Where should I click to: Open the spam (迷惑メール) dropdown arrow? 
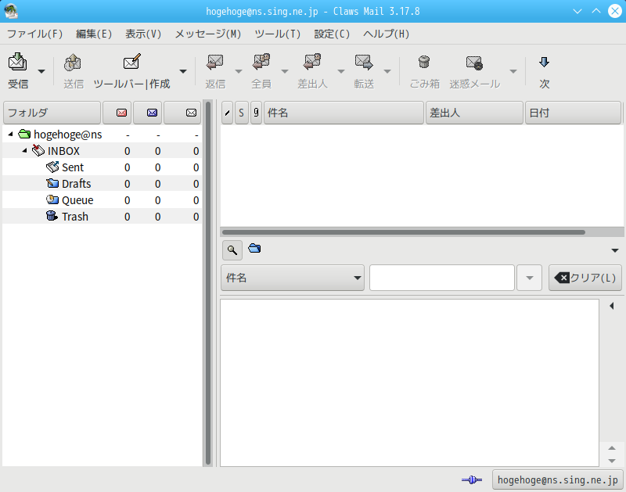tap(513, 71)
